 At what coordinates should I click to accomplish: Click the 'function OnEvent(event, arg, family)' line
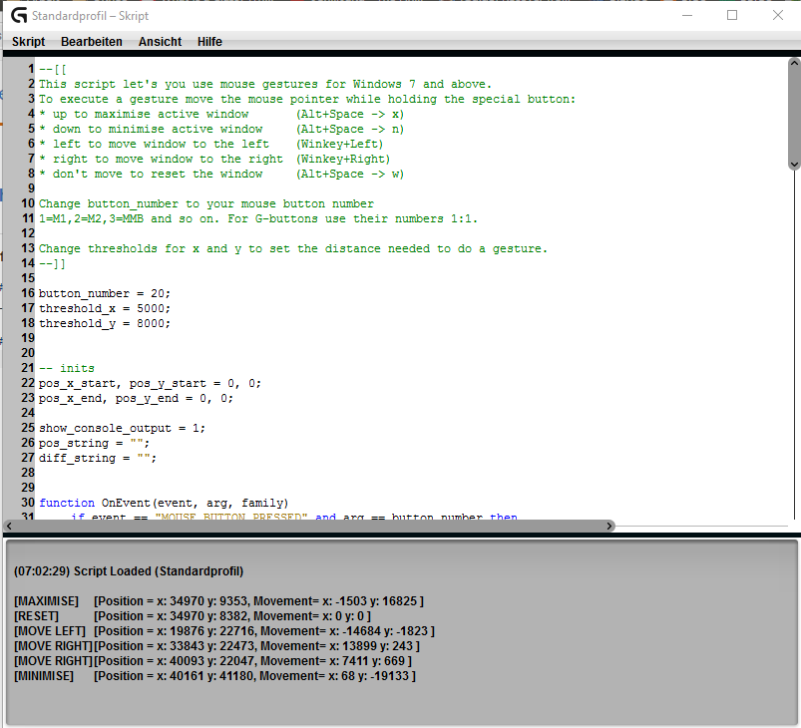(x=164, y=503)
